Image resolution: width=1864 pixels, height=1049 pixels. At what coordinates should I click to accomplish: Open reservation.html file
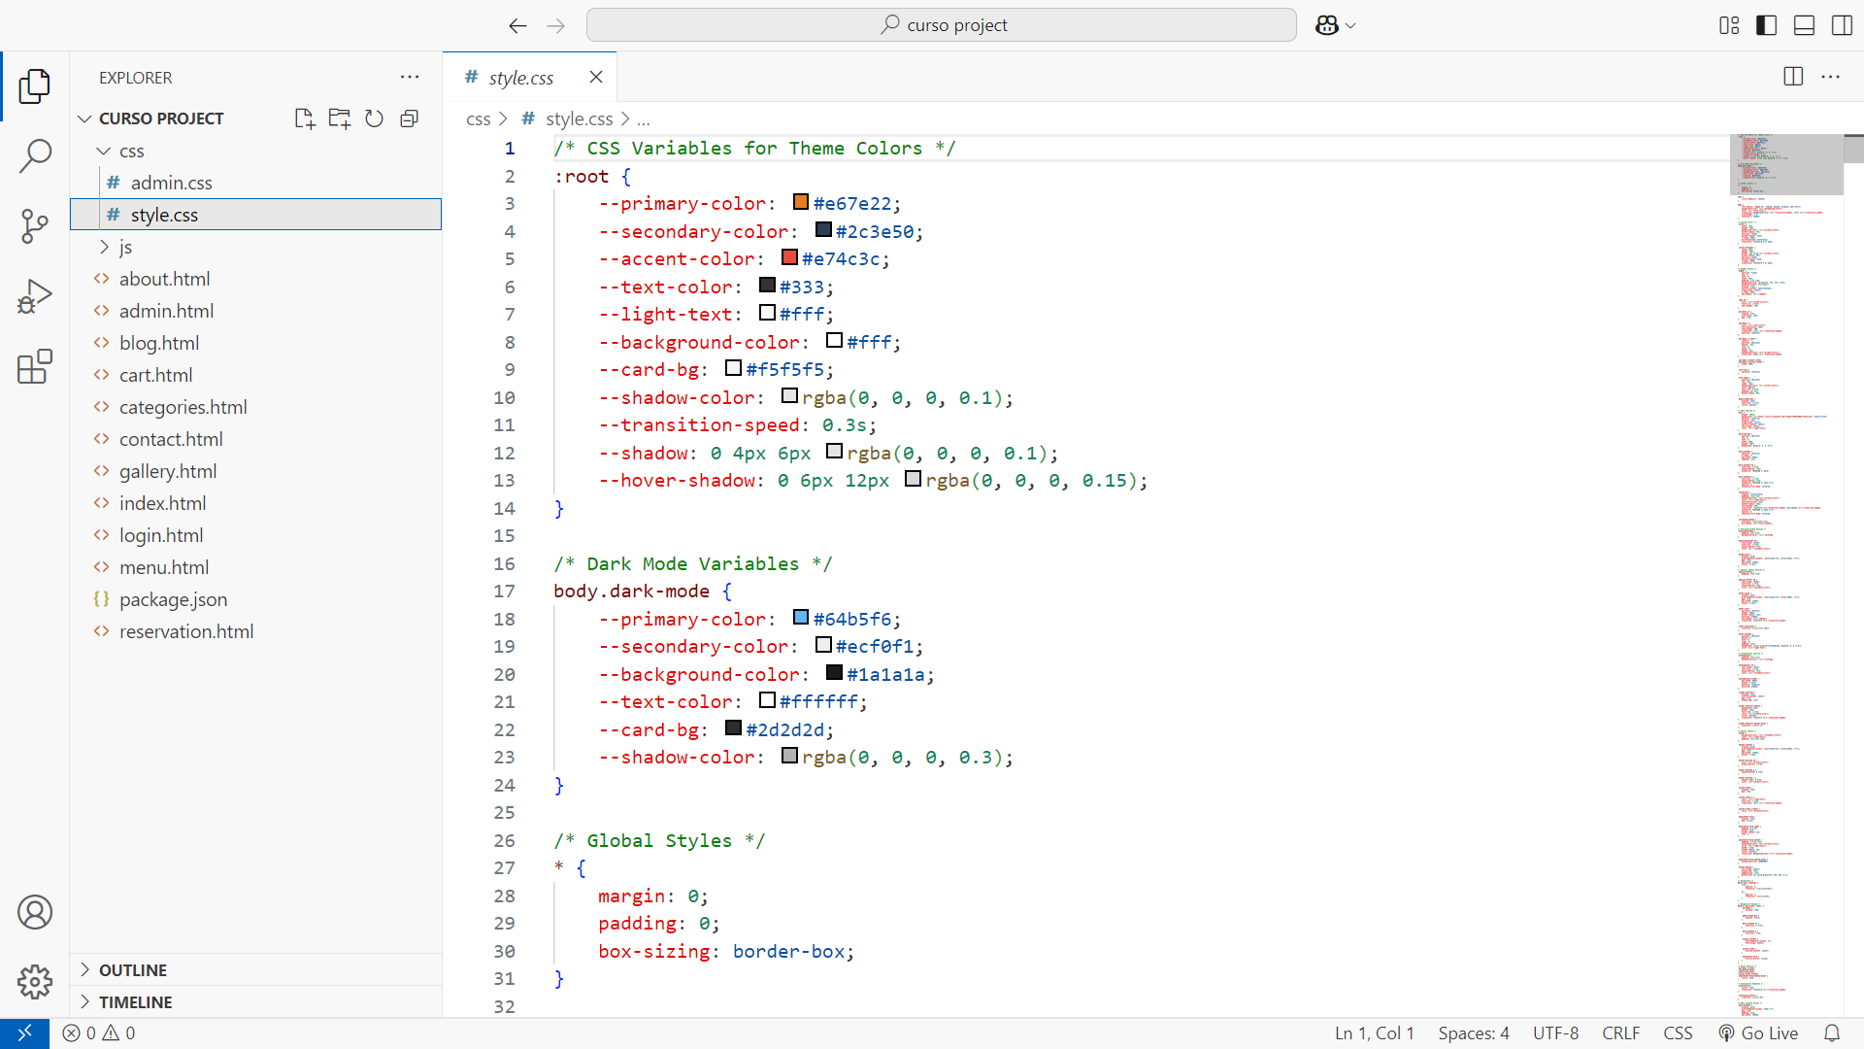[x=256, y=631]
